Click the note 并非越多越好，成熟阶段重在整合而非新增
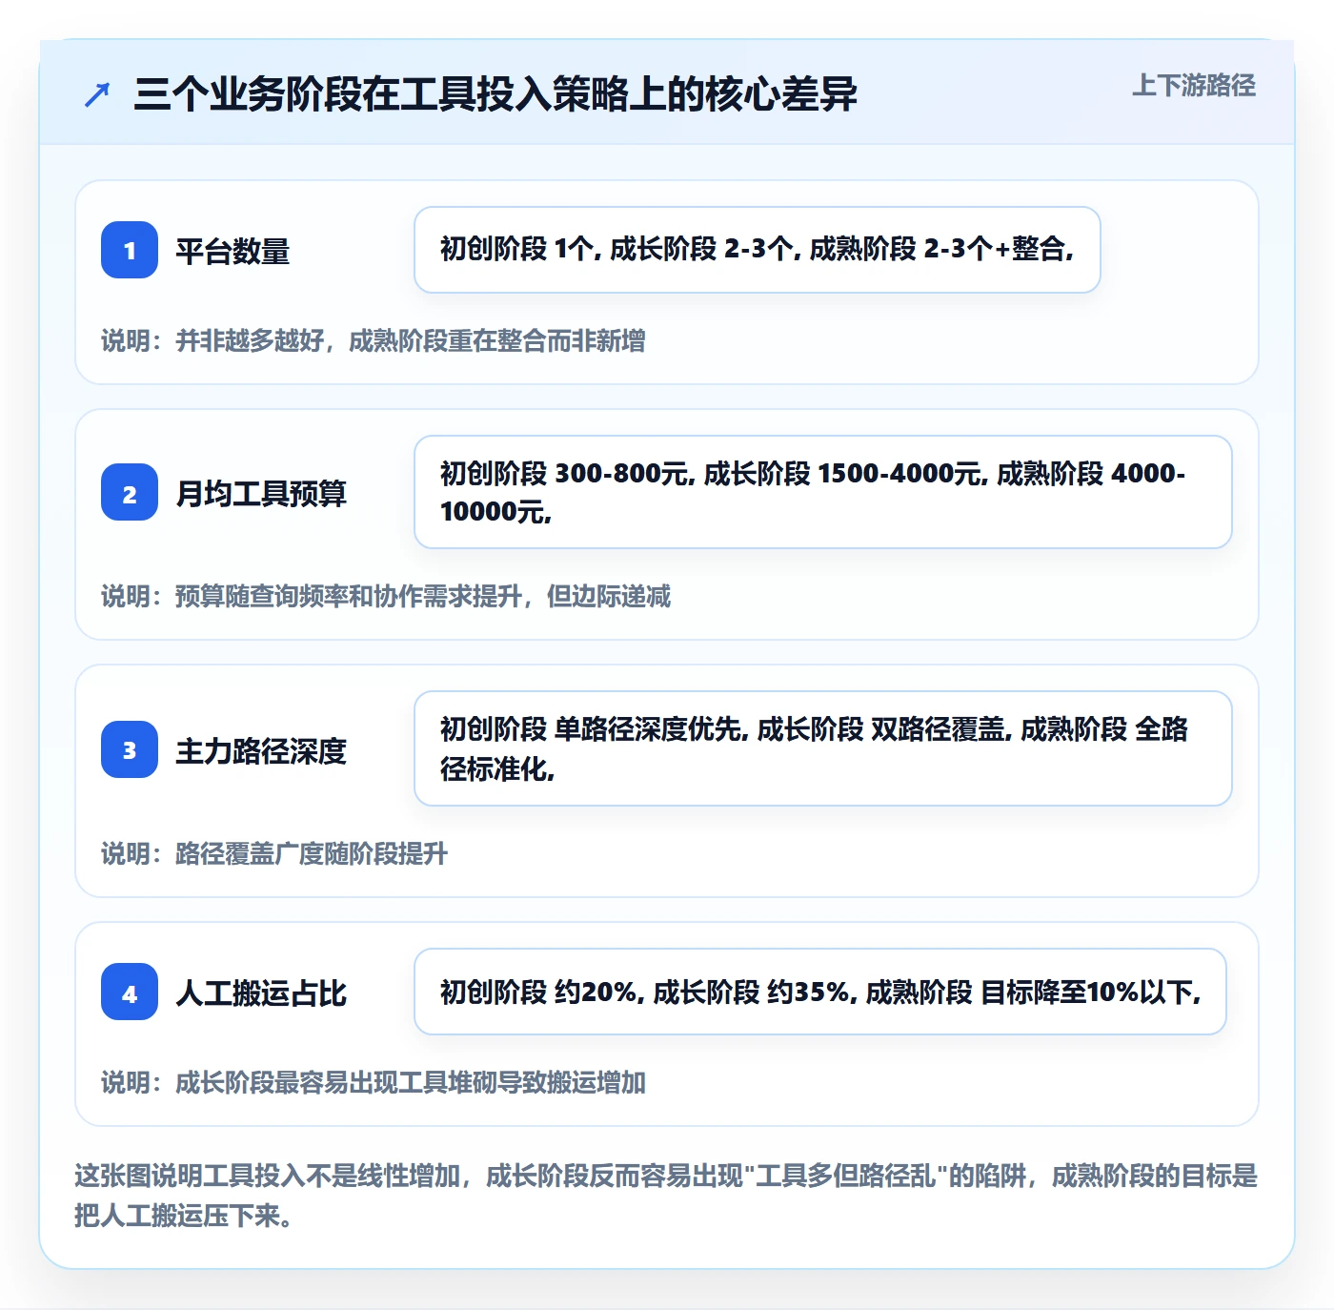The image size is (1334, 1310). [374, 340]
